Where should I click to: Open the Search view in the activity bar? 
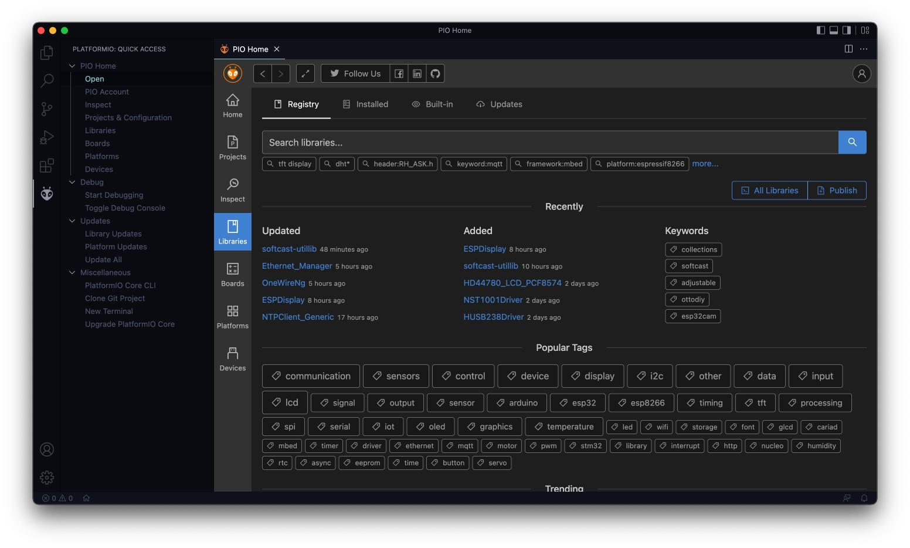click(47, 80)
